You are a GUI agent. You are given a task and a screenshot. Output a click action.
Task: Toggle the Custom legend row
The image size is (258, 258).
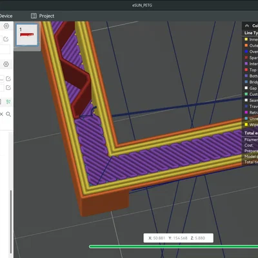pos(250,94)
